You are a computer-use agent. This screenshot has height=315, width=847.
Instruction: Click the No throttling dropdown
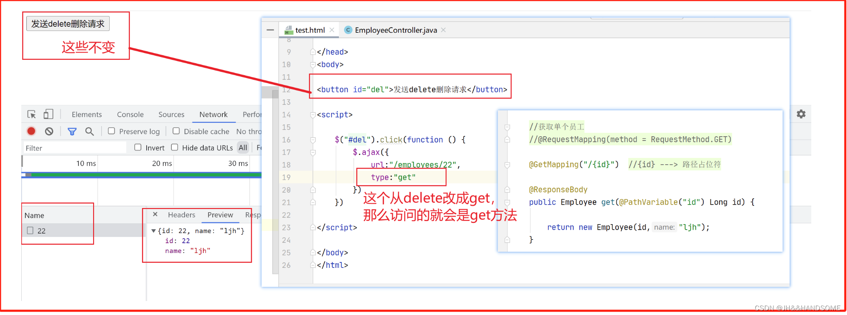click(249, 132)
